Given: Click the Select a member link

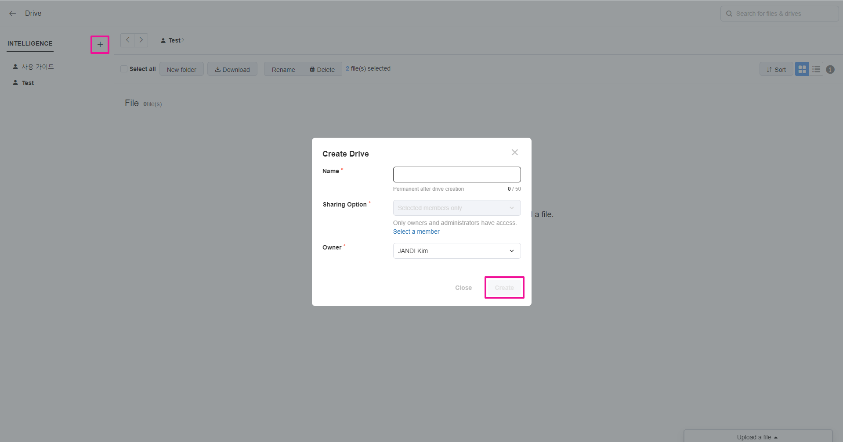Looking at the screenshot, I should tap(416, 232).
